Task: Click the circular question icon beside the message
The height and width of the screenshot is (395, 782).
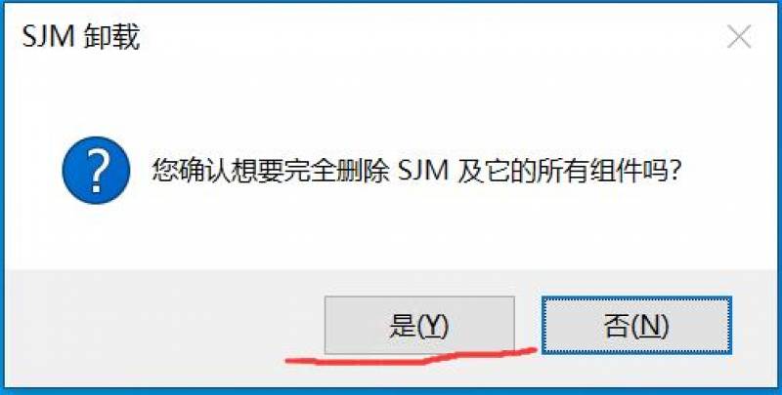Action: [96, 170]
